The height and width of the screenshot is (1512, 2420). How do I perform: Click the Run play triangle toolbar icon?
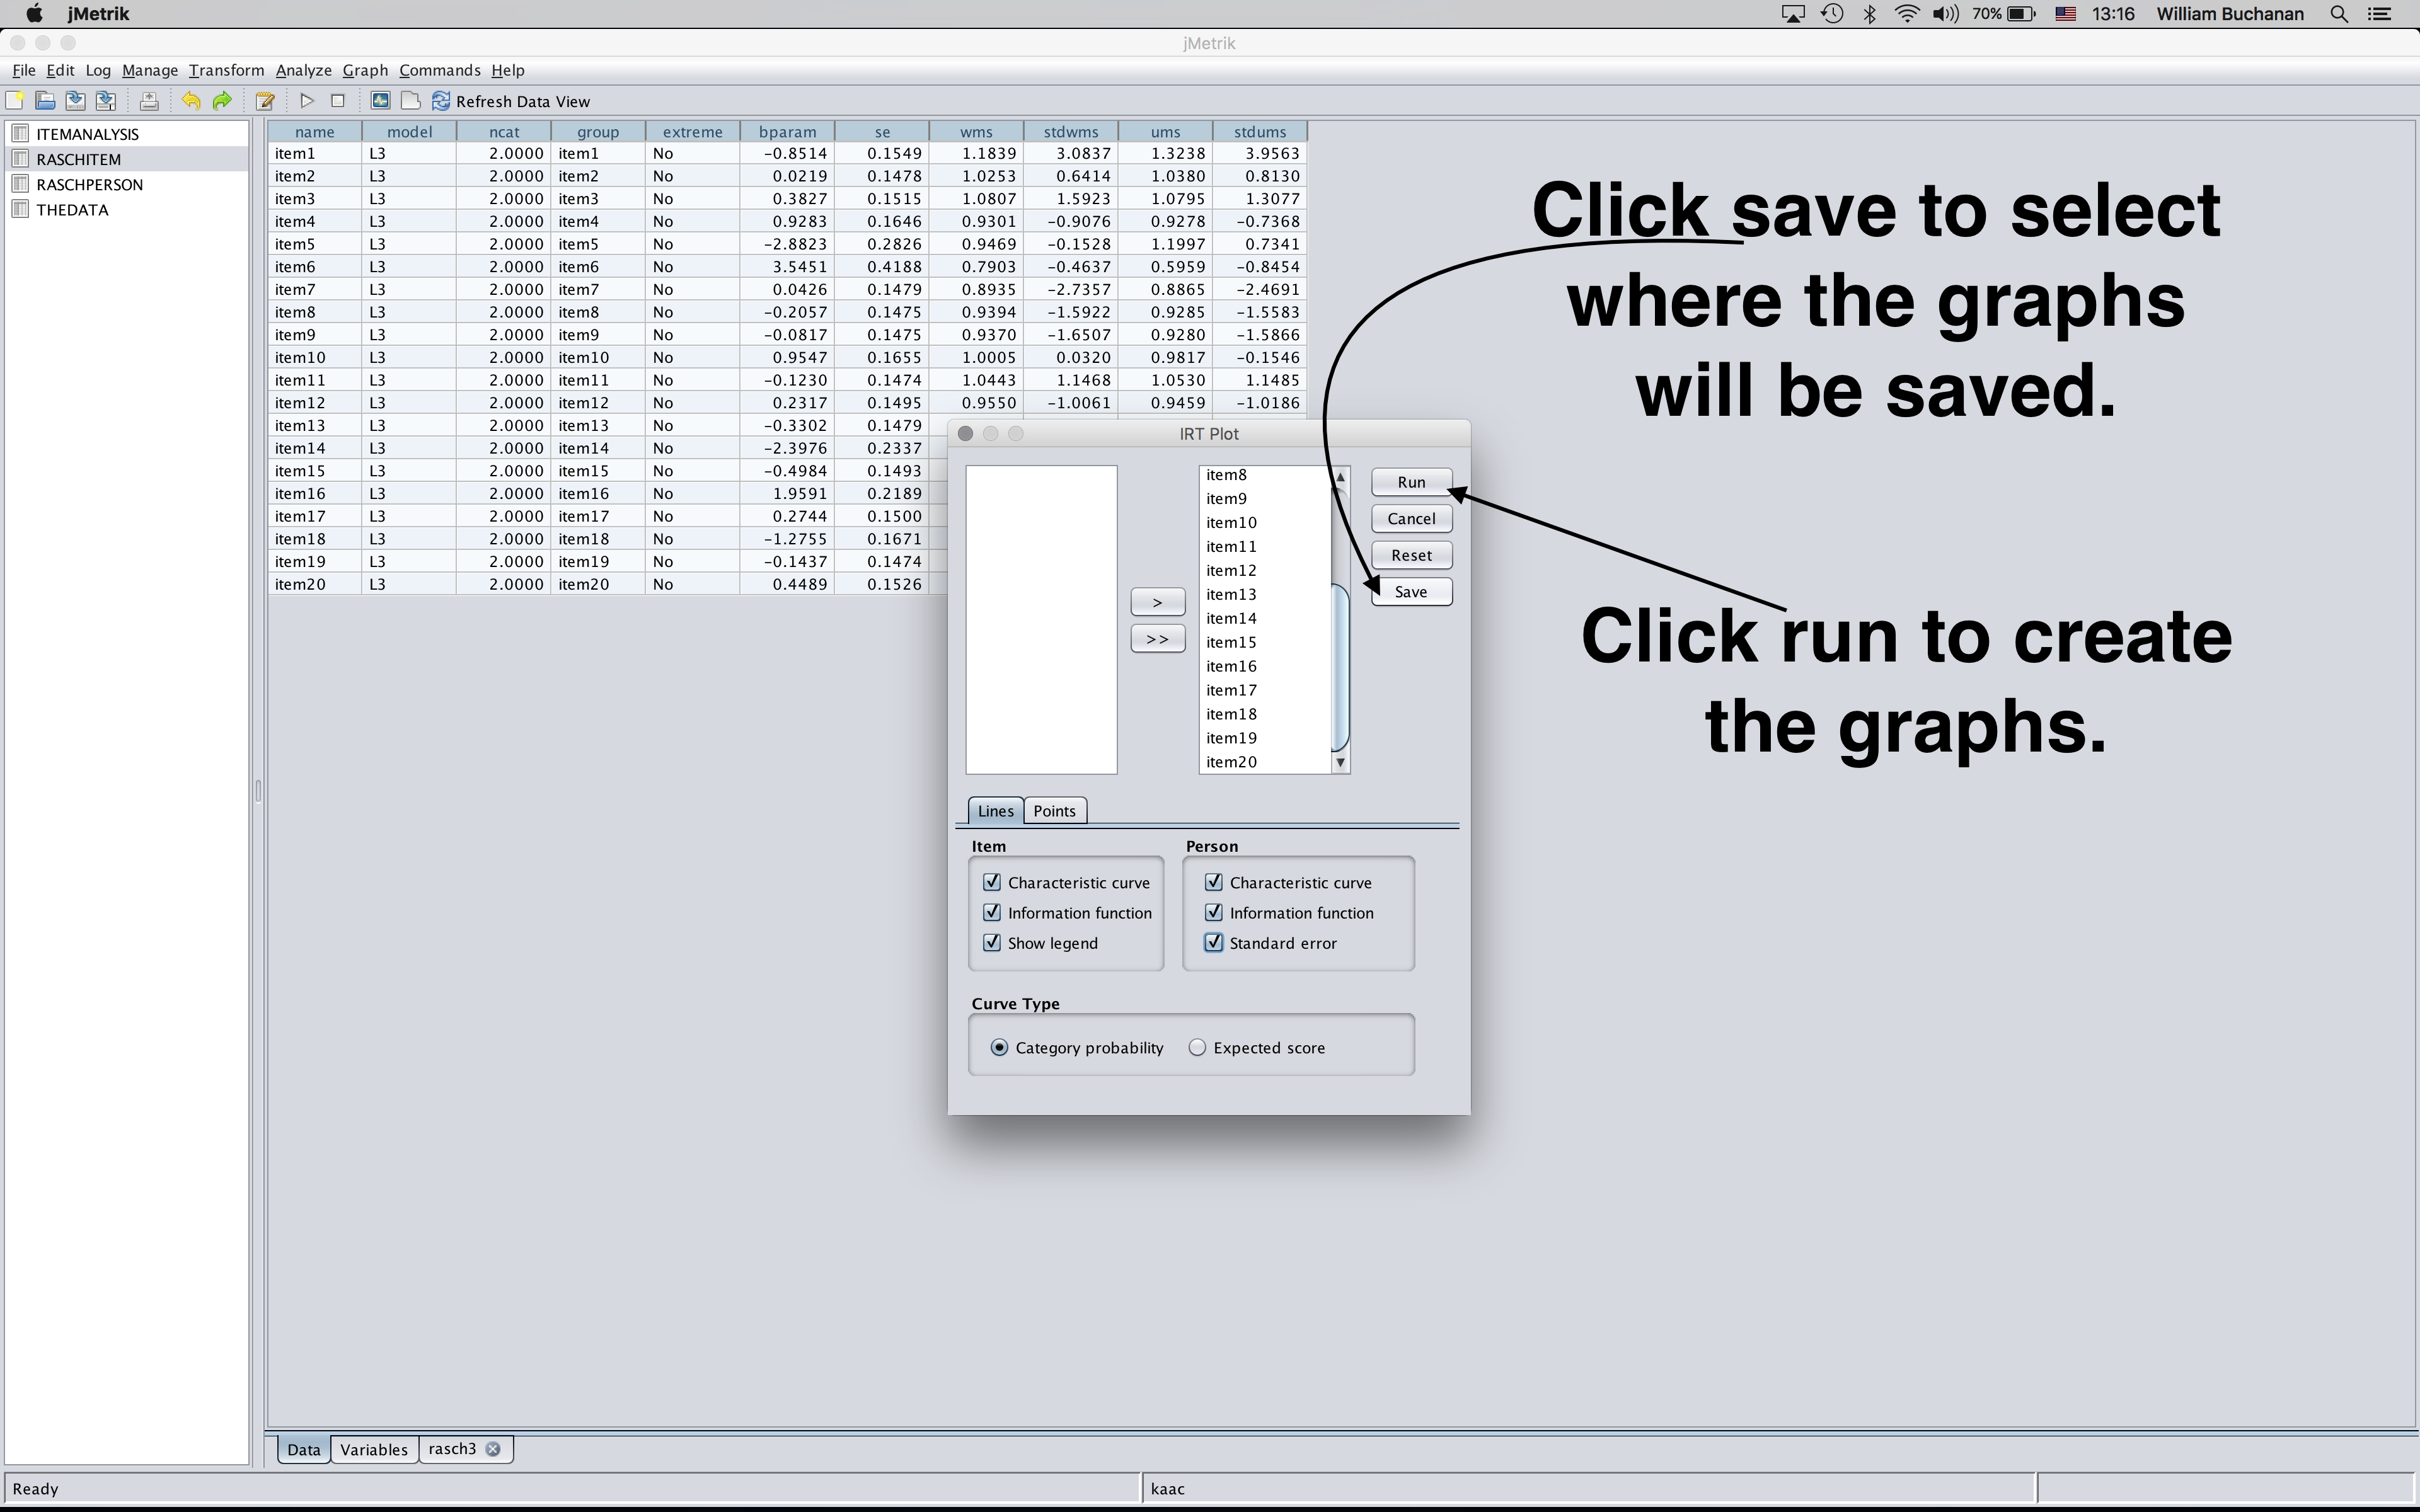[307, 101]
